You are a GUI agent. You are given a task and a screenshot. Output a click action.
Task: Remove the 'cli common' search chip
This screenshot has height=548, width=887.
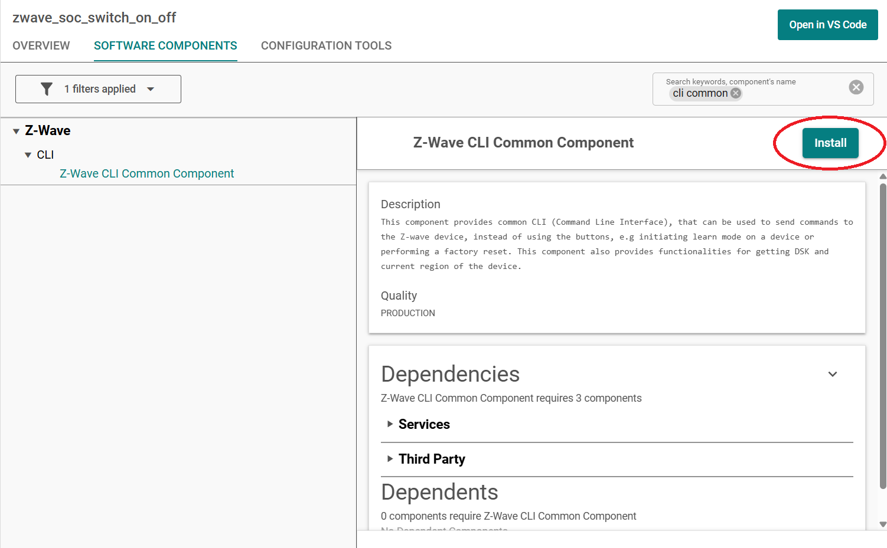pos(735,93)
